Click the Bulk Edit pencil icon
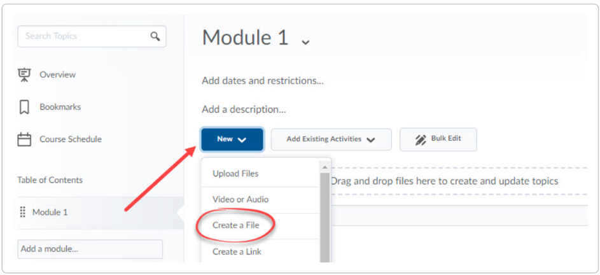The height and width of the screenshot is (275, 600). pos(421,140)
